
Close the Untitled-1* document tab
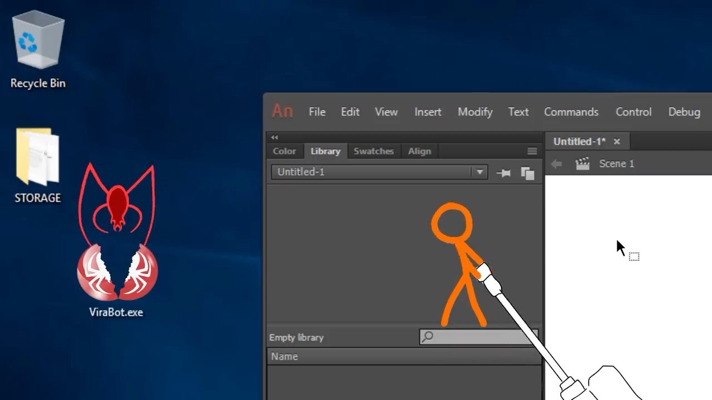pyautogui.click(x=617, y=142)
